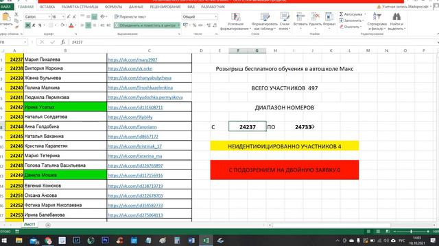The width and height of the screenshot is (439, 246).
Task: Click the Increase Indent icon
Action: click(108, 25)
